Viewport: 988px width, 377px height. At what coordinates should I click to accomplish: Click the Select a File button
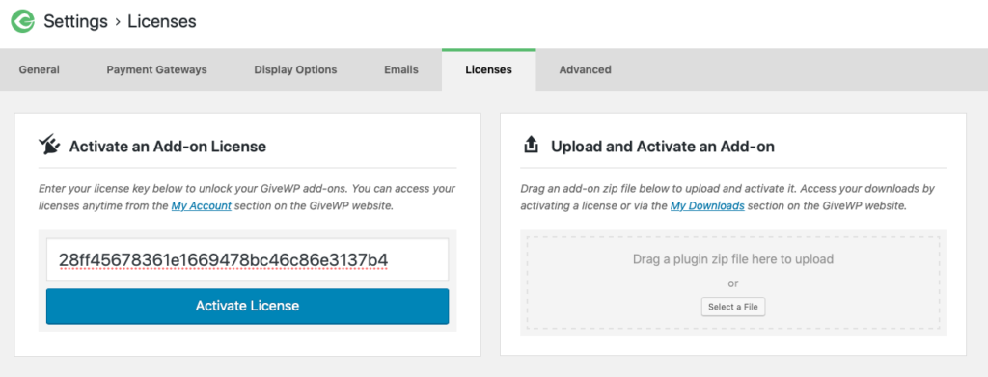pos(733,308)
